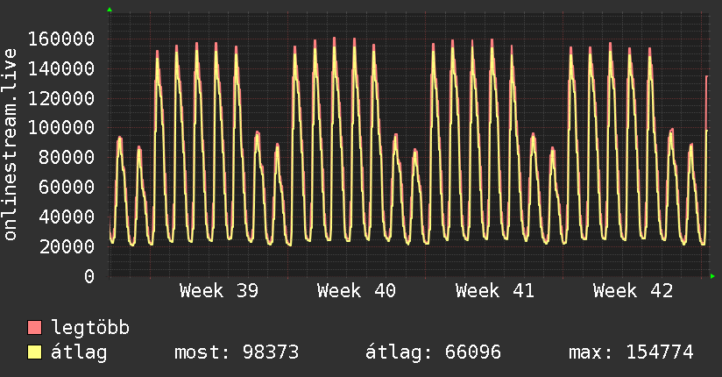Click the 140000 y-axis label
722x377 pixels.
(x=61, y=68)
